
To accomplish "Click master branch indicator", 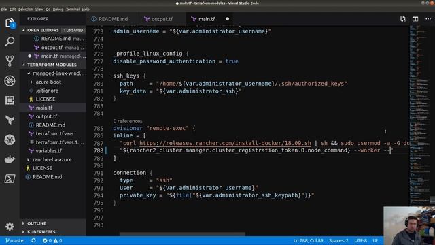I will (15, 240).
